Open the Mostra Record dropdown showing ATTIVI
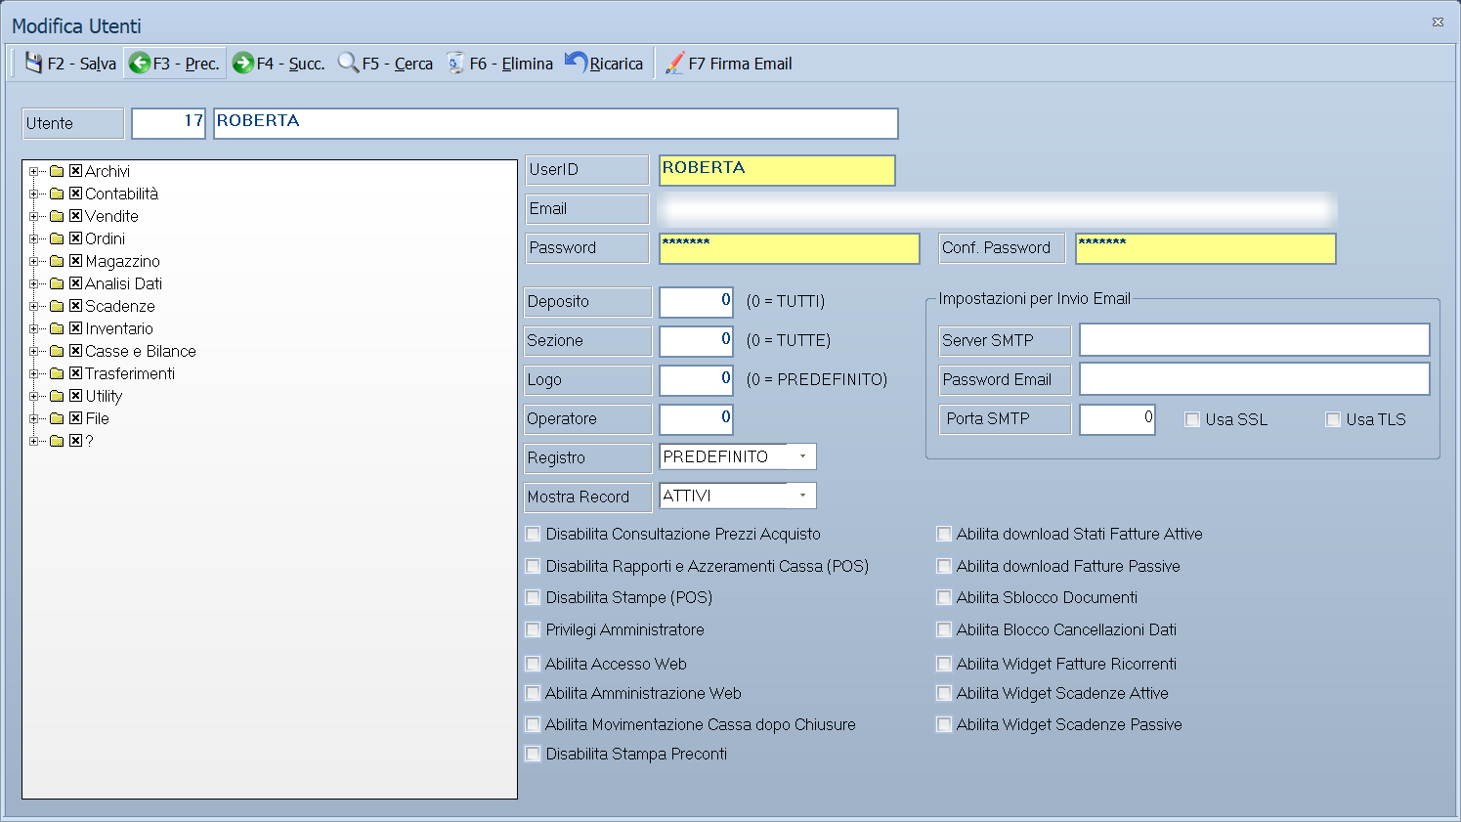This screenshot has height=822, width=1461. [802, 496]
